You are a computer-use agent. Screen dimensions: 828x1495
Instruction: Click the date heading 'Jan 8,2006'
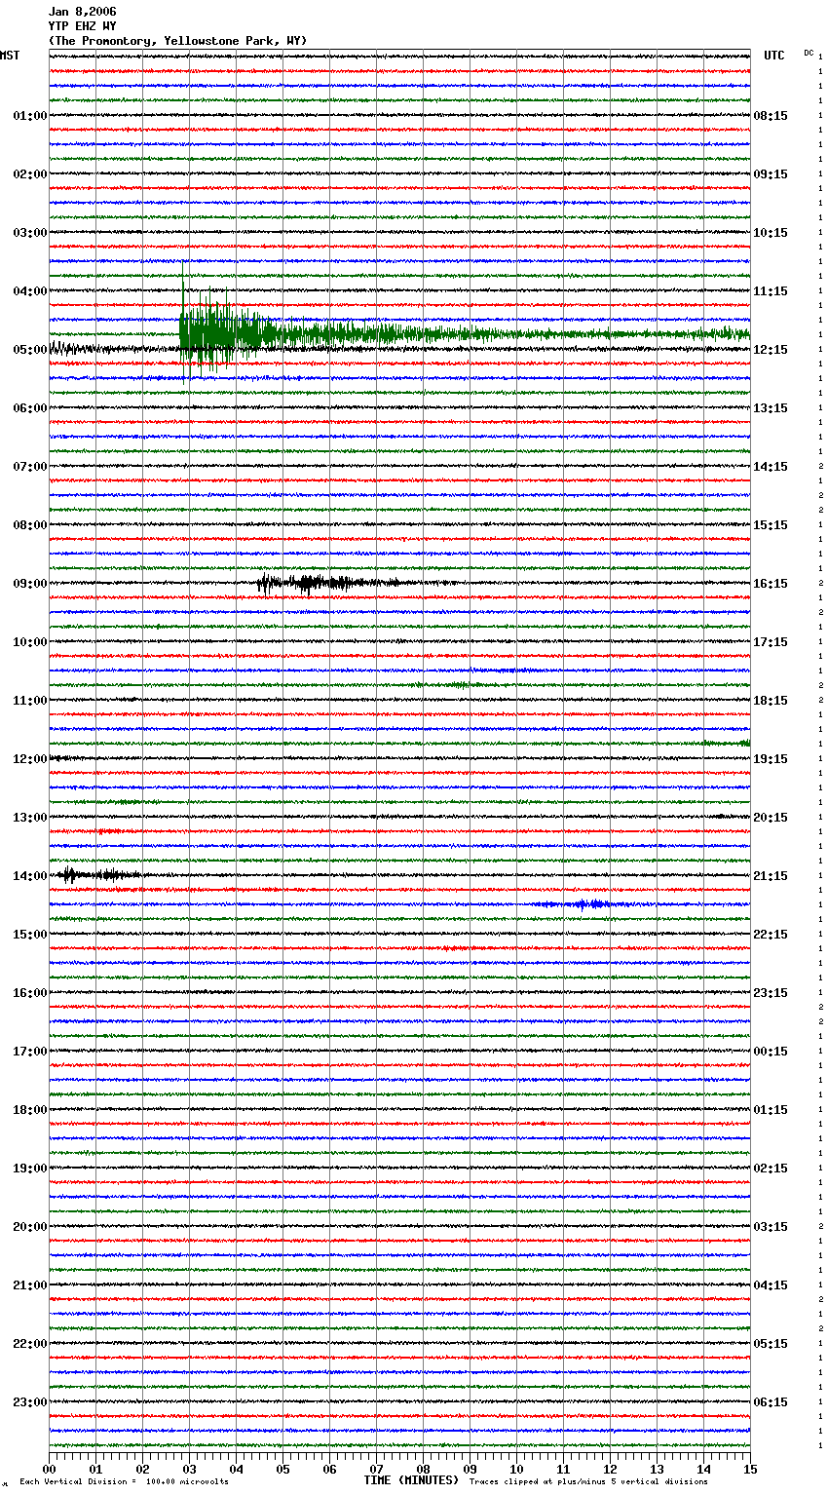[x=83, y=12]
